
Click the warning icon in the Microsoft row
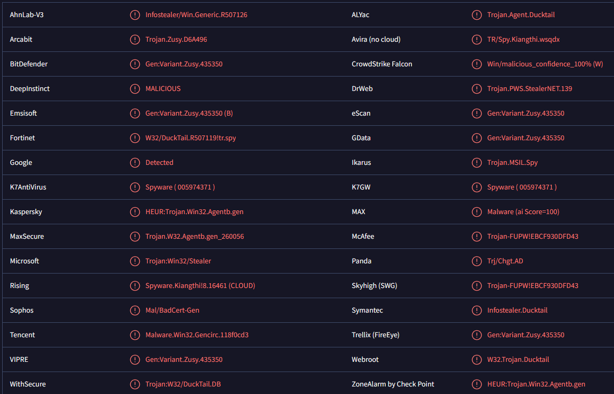click(x=135, y=261)
